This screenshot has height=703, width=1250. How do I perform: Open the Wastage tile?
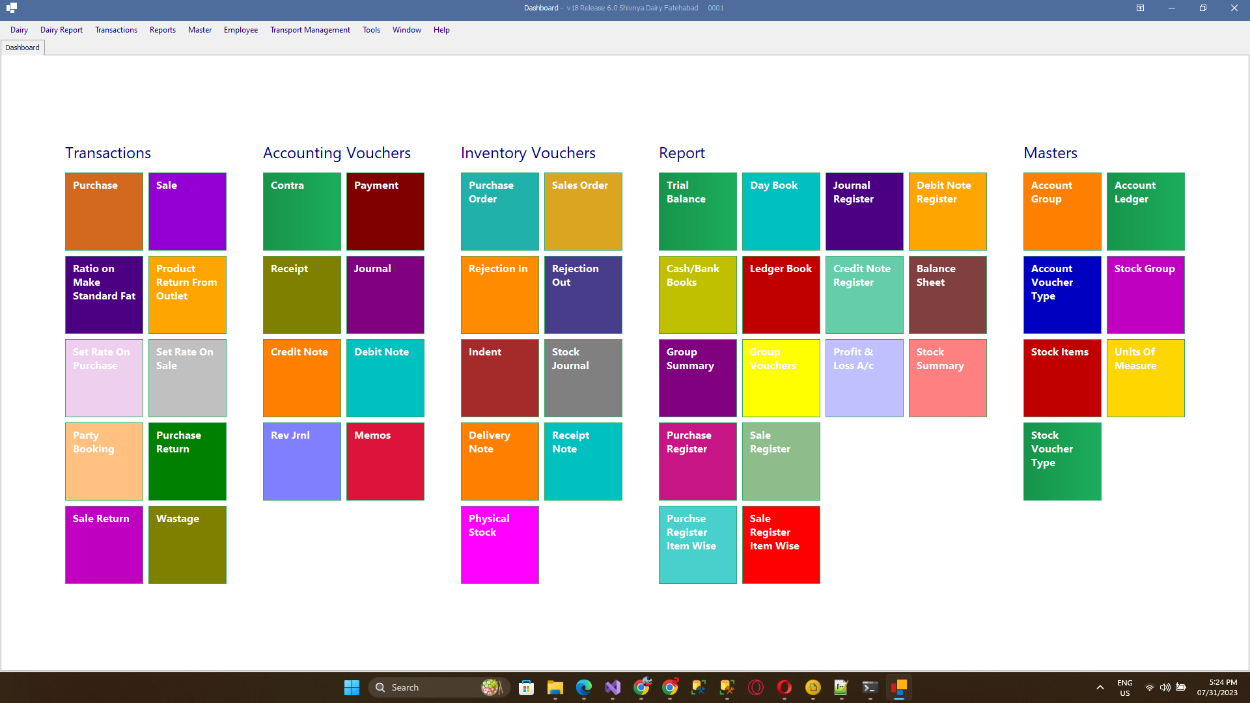tap(187, 545)
